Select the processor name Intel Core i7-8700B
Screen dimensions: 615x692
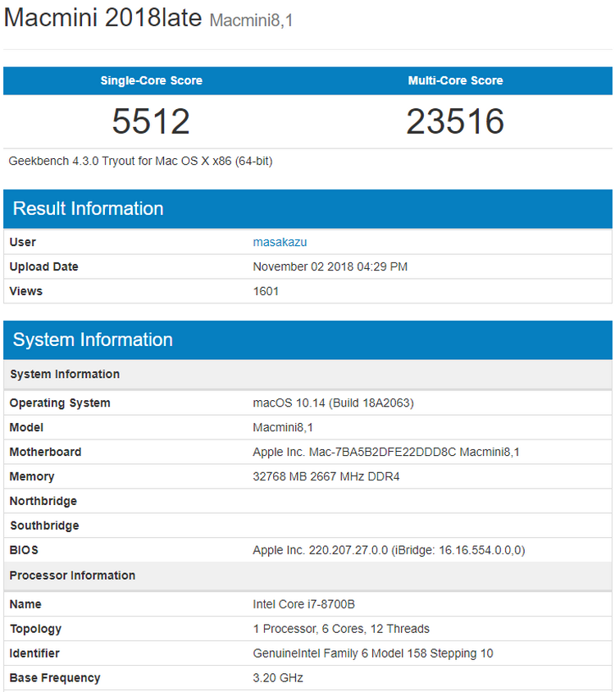click(303, 604)
